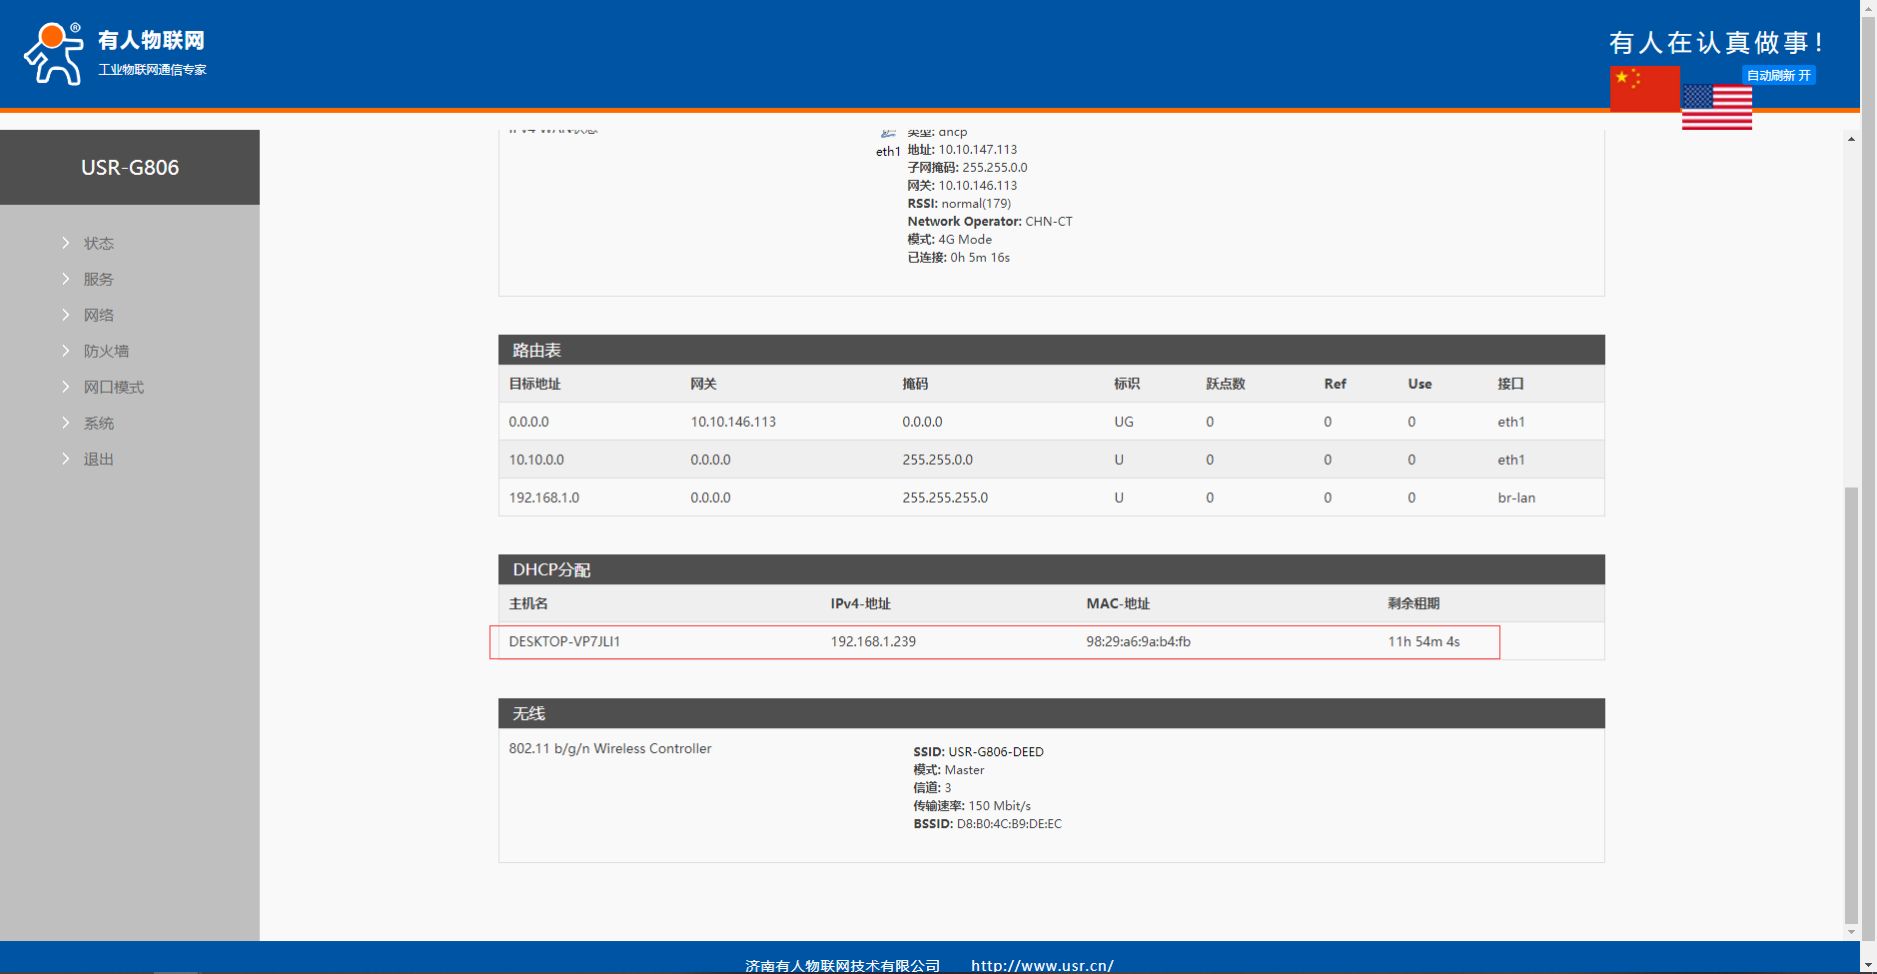
Task: Select the DESKTOP-VP7JLI1 DHCP entry
Action: pyautogui.click(x=564, y=641)
